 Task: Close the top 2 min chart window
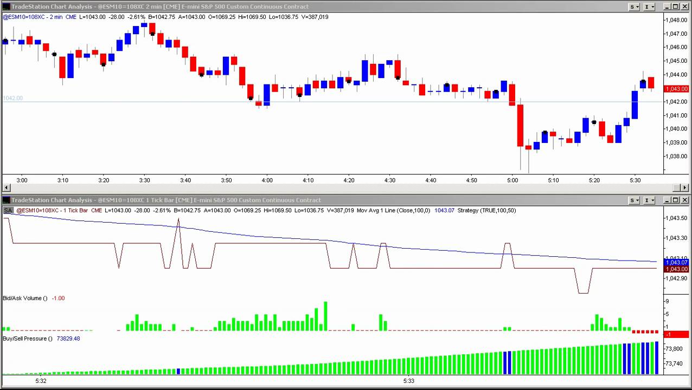[x=684, y=6]
